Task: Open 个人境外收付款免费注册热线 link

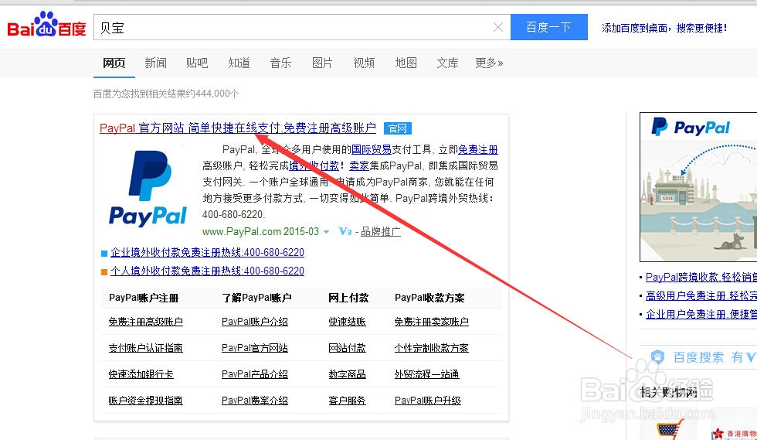Action: 207,271
